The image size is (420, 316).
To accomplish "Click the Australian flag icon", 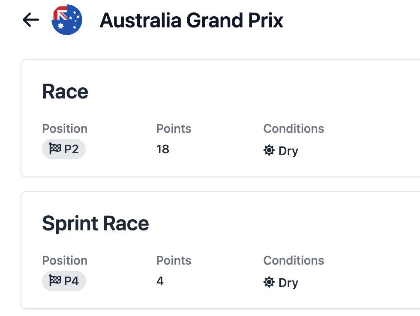I will (x=66, y=20).
